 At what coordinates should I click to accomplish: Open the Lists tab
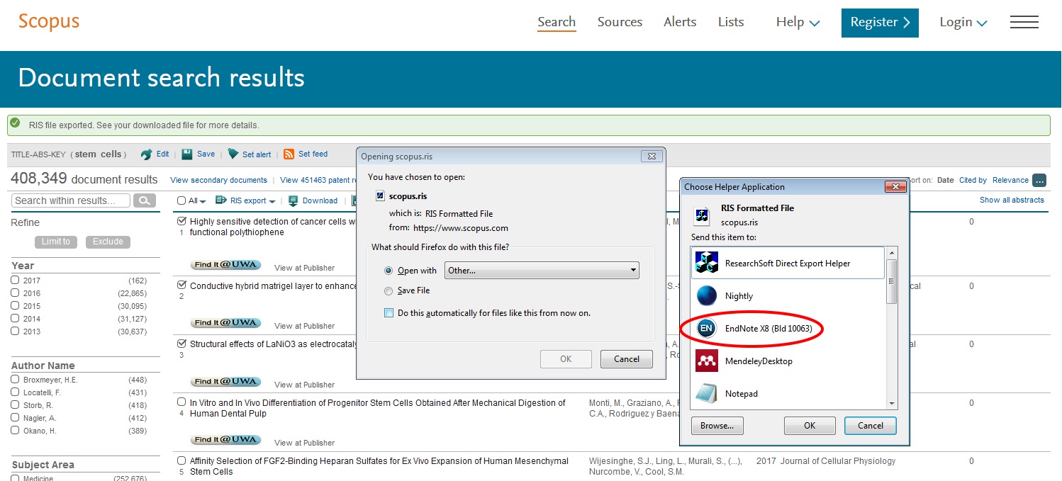coord(731,22)
